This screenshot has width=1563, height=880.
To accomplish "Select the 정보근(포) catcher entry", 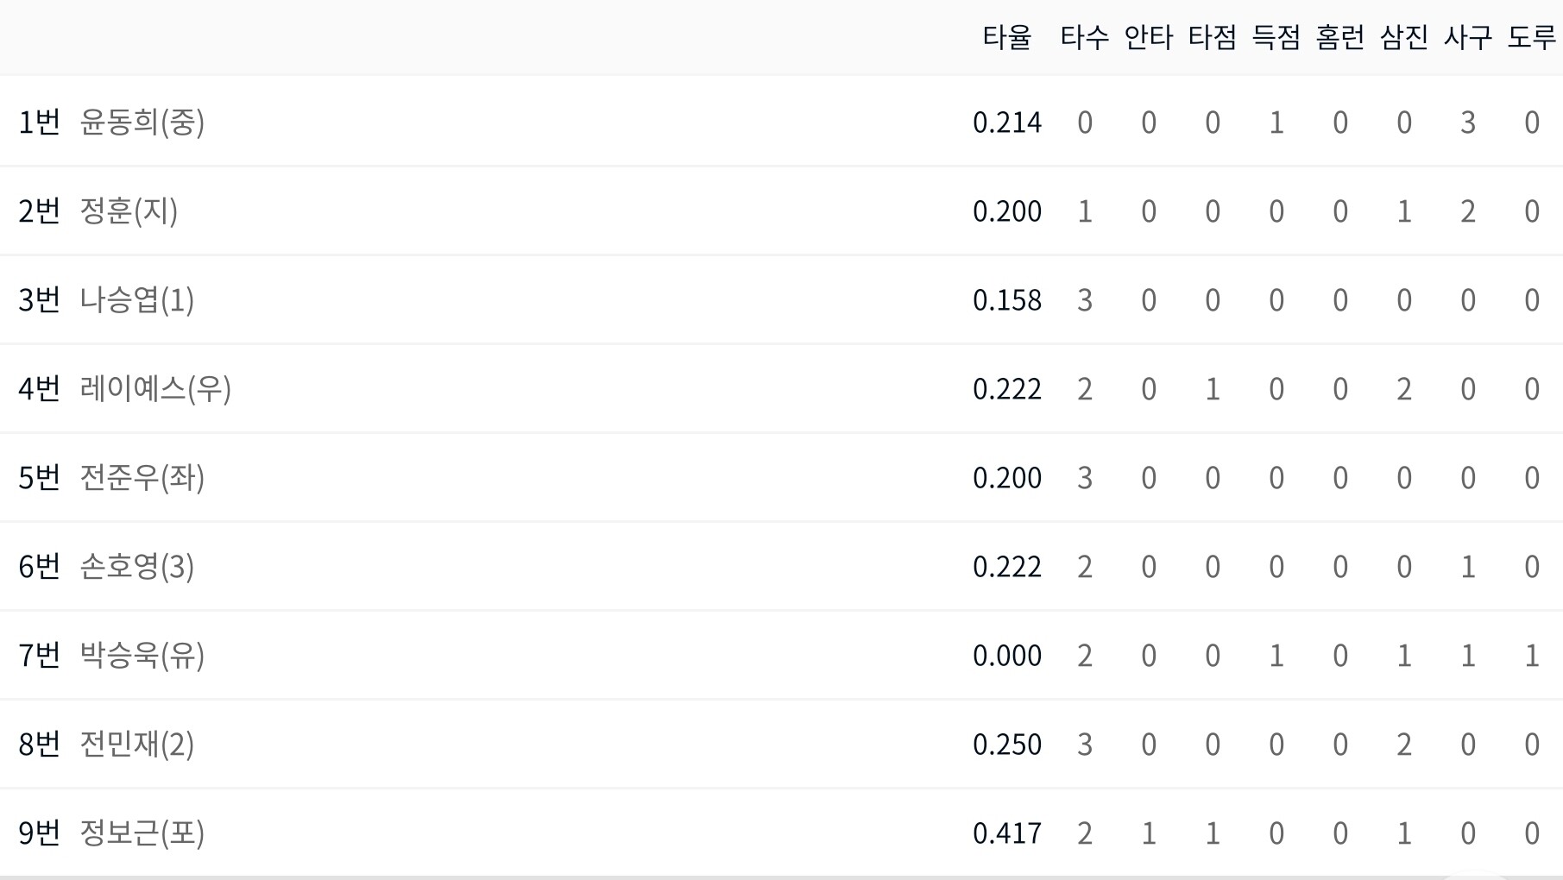I will [142, 833].
